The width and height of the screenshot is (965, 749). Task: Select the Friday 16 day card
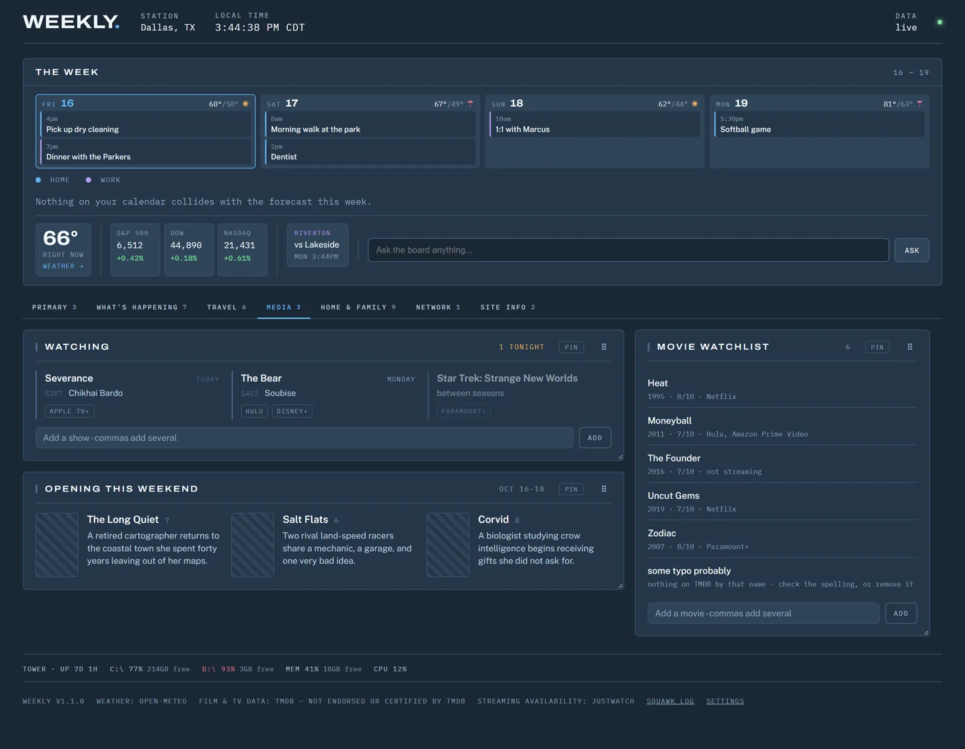click(145, 131)
